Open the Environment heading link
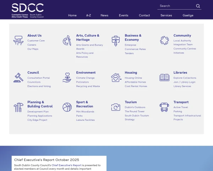This screenshot has width=213, height=171. point(86,73)
